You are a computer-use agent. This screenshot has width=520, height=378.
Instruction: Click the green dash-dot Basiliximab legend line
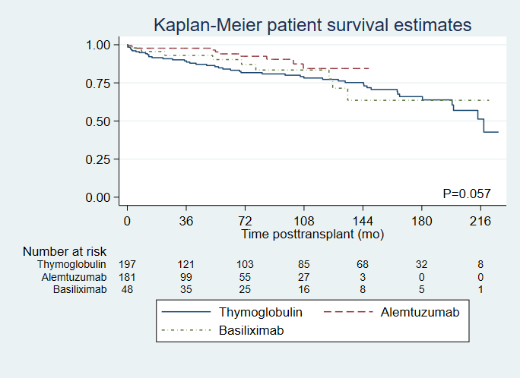click(185, 330)
